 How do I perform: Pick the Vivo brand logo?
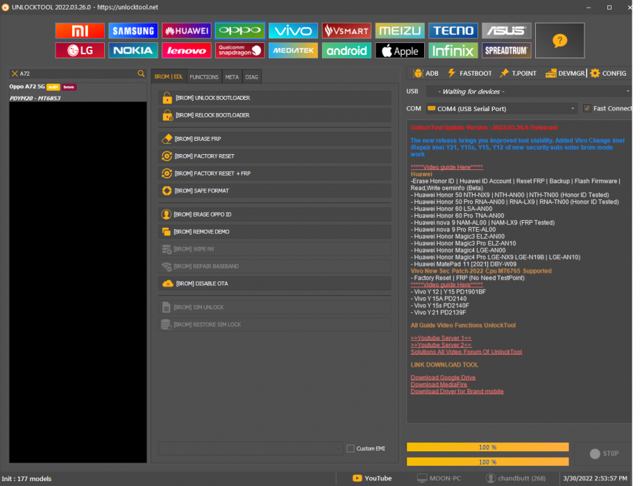point(293,31)
